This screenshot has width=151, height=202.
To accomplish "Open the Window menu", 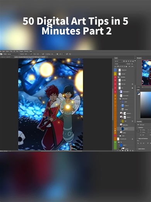I will 26,51.
